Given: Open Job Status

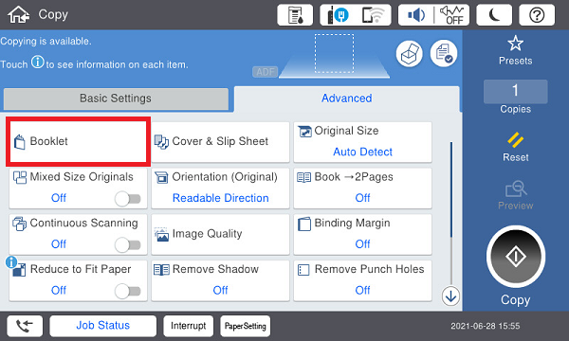Looking at the screenshot, I should point(103,326).
